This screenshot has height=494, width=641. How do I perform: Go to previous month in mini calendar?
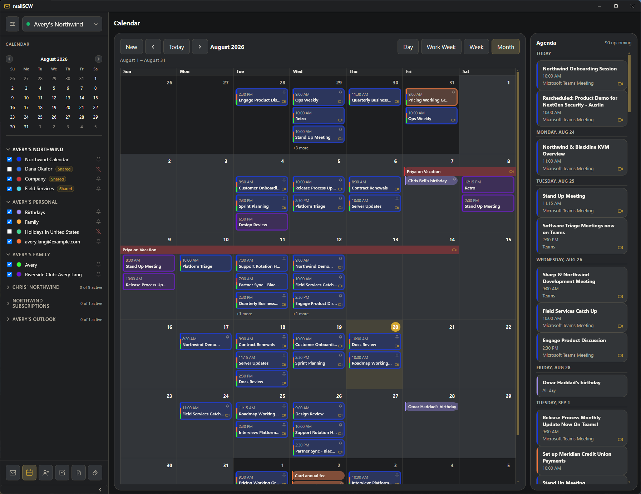point(10,59)
